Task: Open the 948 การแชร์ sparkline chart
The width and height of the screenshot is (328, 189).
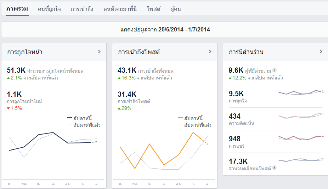Action: tap(301, 138)
